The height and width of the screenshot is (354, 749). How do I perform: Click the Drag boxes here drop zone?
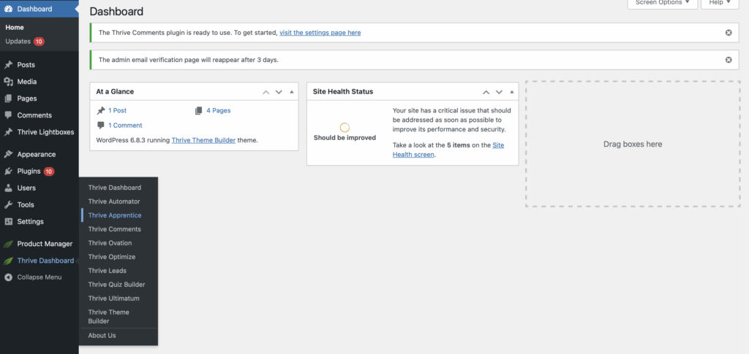(x=632, y=144)
